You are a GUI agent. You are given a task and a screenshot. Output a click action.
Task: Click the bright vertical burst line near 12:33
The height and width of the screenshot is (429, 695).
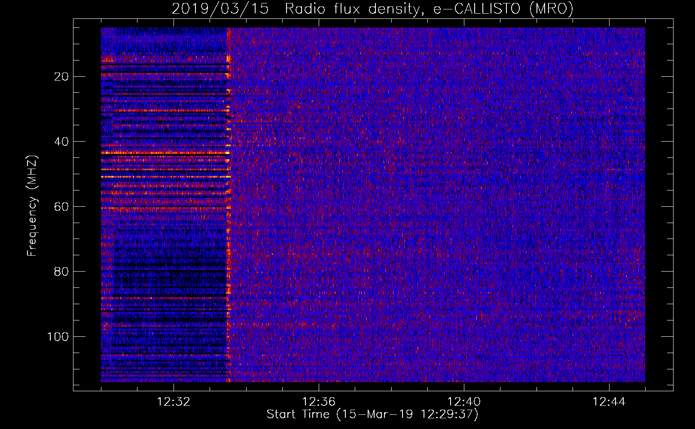[229, 205]
